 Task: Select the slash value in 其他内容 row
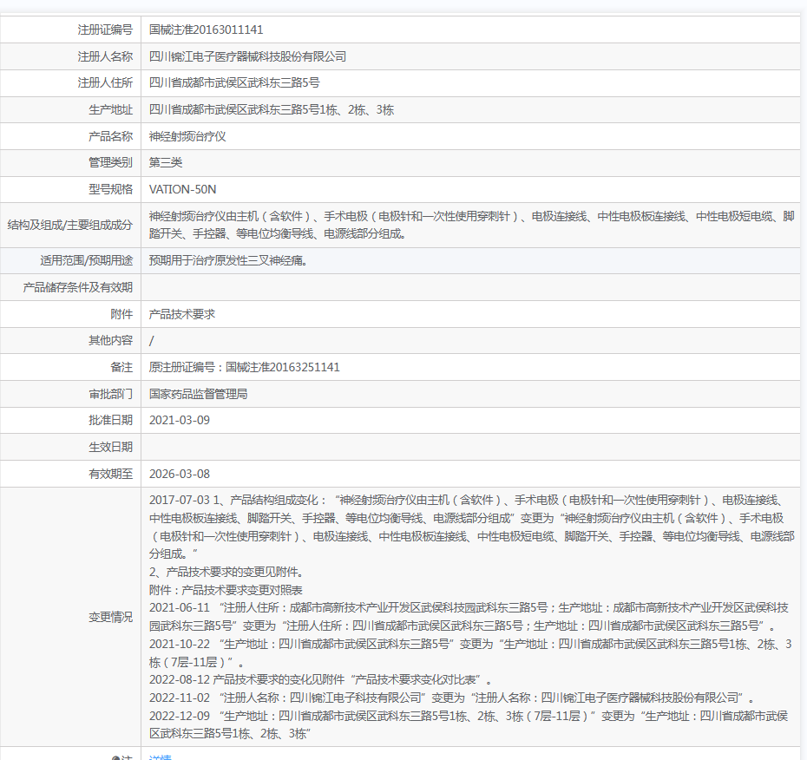click(151, 341)
